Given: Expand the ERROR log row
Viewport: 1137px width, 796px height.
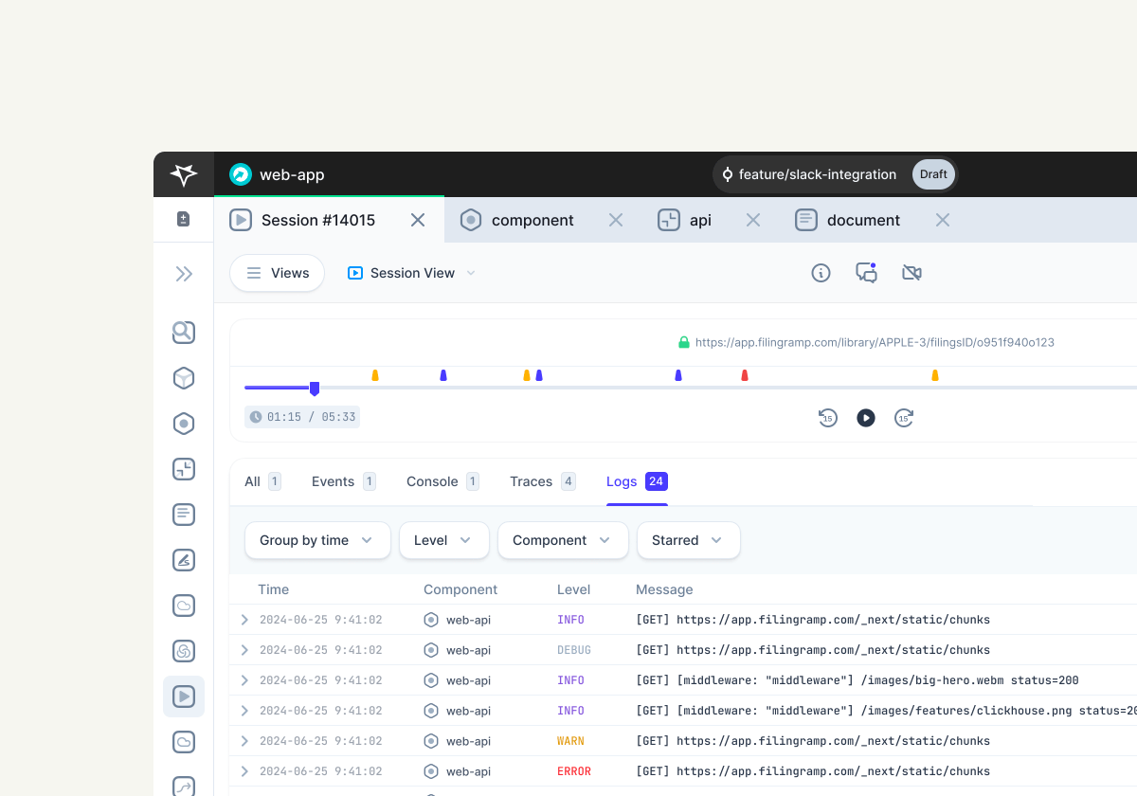Looking at the screenshot, I should pyautogui.click(x=244, y=771).
